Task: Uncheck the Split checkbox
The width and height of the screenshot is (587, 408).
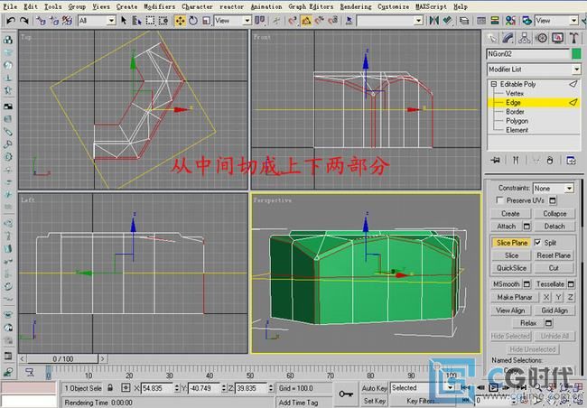Action: pos(537,243)
